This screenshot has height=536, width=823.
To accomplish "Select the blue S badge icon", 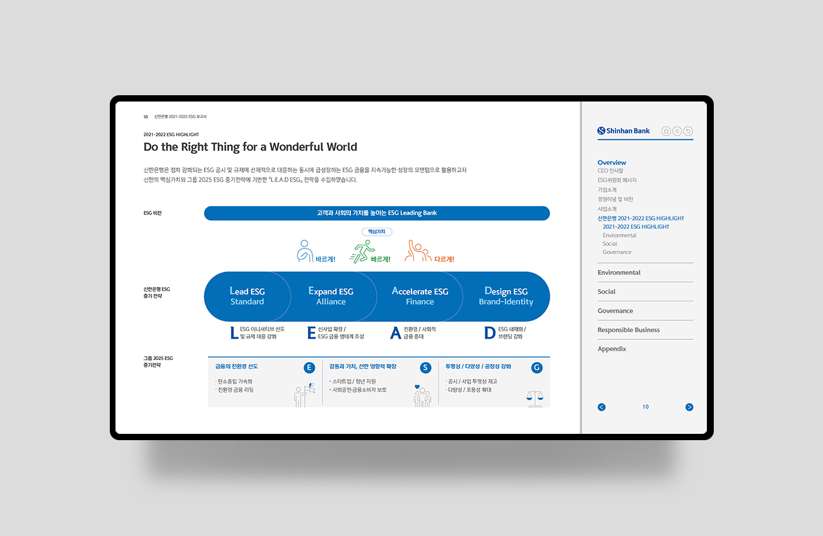I will pos(425,368).
